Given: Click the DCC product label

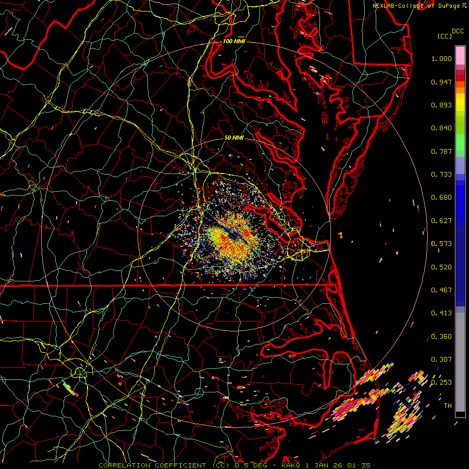Looking at the screenshot, I should point(458,31).
